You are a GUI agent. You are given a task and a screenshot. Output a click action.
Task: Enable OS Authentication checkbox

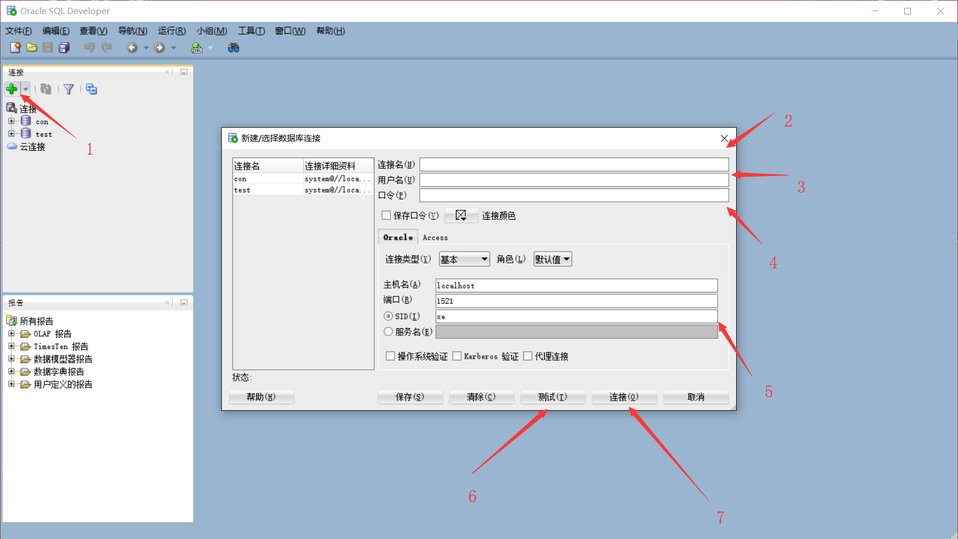(390, 356)
